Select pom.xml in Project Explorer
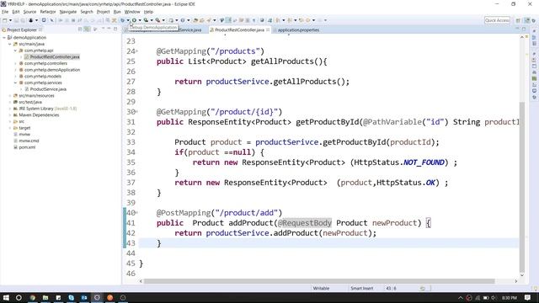Viewport: 539px width, 303px height. point(27,147)
